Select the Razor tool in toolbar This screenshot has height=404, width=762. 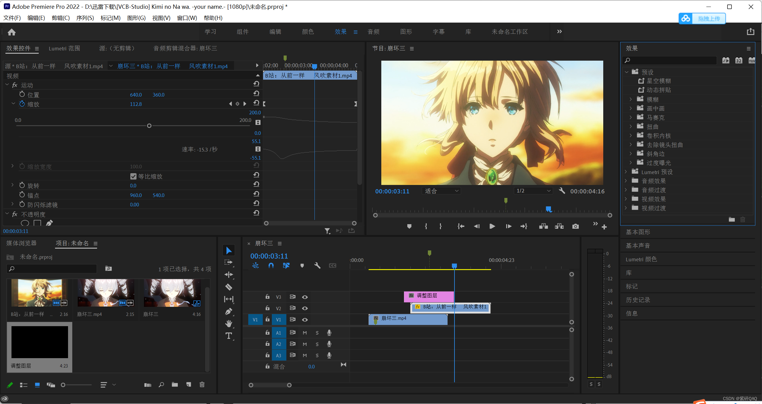[x=229, y=287]
